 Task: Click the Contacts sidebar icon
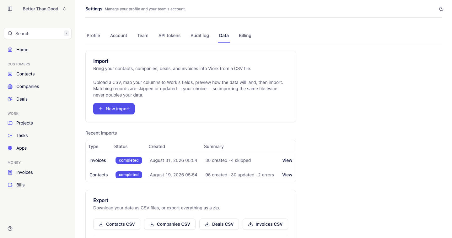pyautogui.click(x=10, y=74)
